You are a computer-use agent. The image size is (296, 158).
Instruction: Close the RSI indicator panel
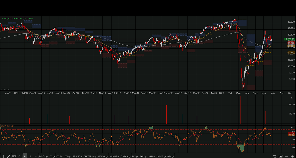pos(292,127)
